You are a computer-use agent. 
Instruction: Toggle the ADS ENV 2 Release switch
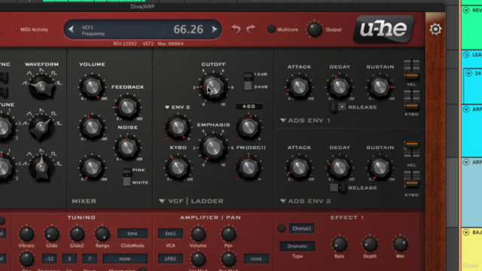coord(338,187)
